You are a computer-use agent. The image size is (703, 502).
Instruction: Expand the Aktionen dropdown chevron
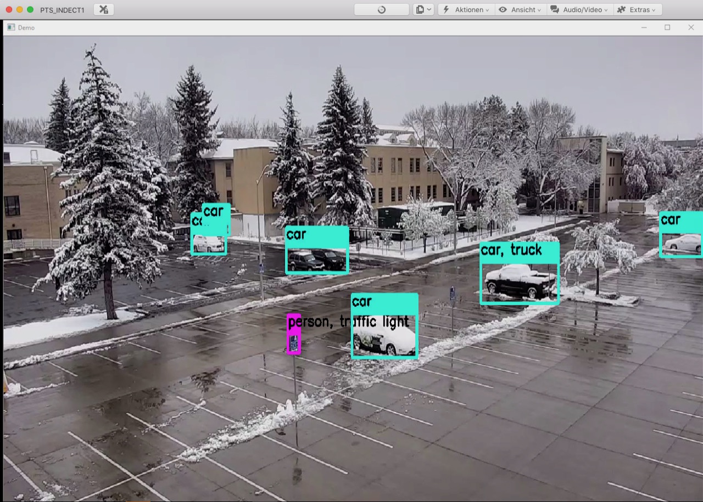point(486,9)
